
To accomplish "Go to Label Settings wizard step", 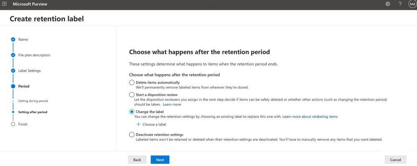I will (29, 71).
